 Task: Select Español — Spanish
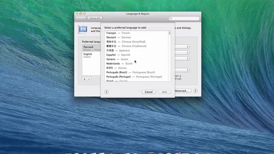pyautogui.click(x=137, y=55)
